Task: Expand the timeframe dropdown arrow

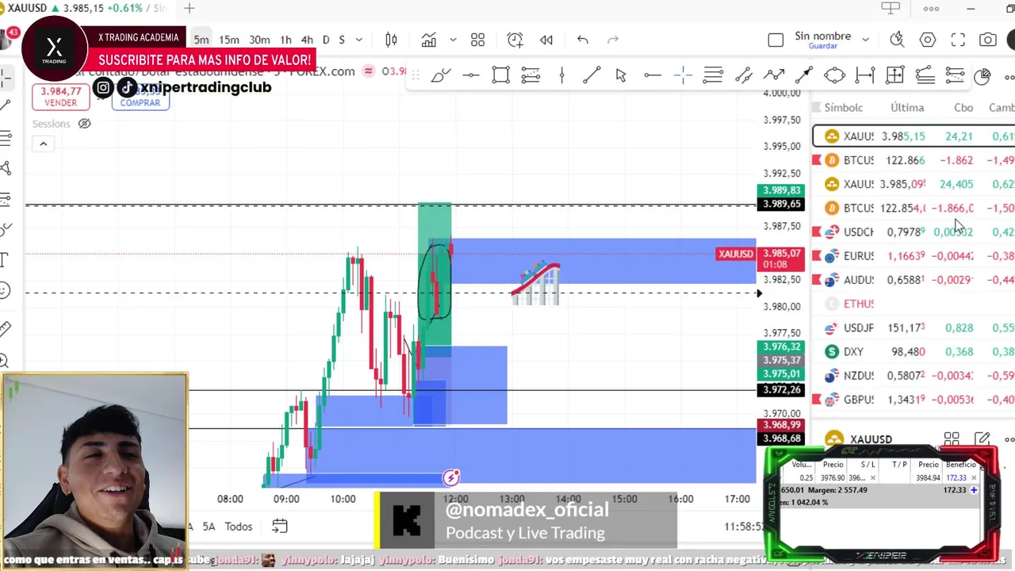Action: pos(359,40)
